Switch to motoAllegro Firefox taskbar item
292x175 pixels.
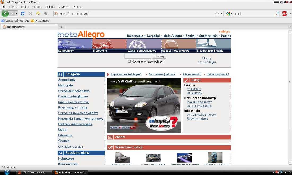coord(70,172)
